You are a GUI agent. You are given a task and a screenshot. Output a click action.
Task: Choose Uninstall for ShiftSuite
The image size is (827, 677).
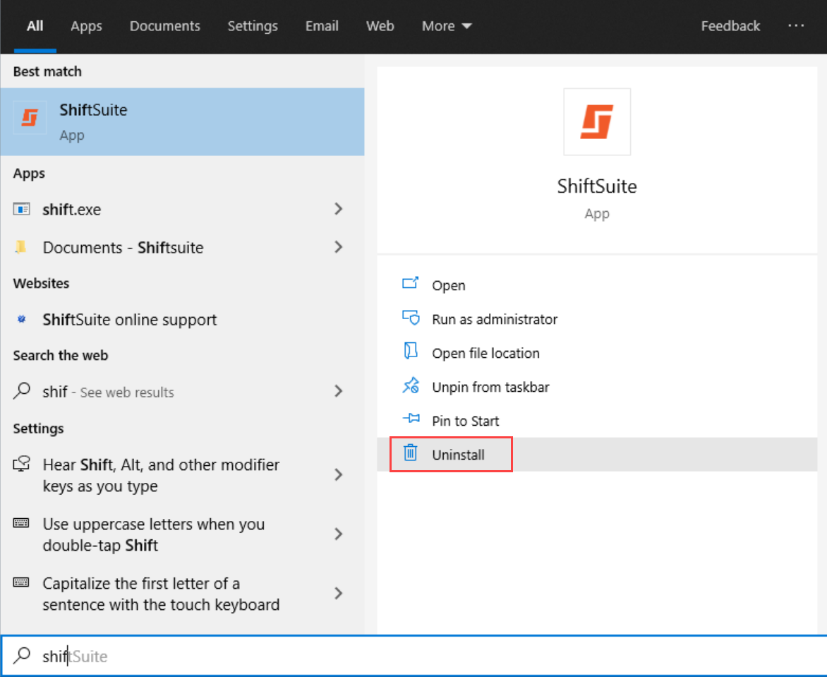[597, 455]
